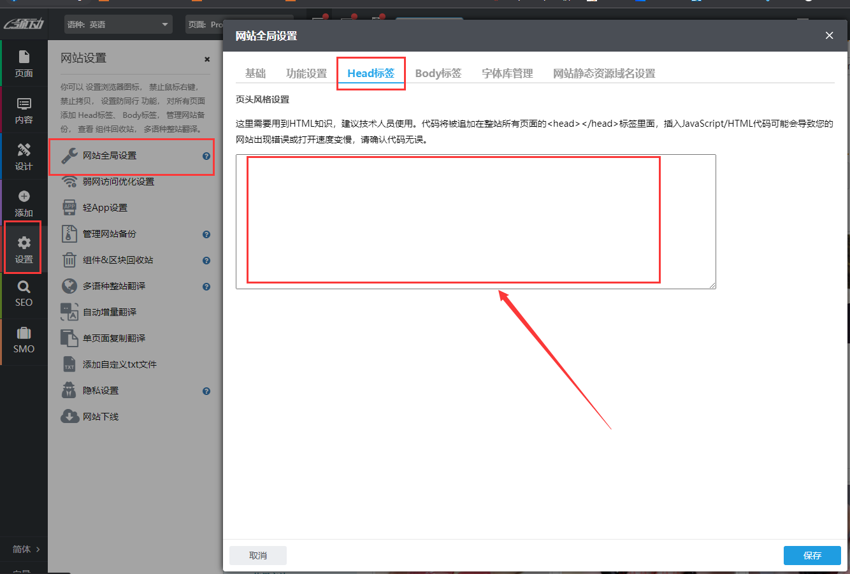Open the SMO briefcase icon
850x574 pixels.
[24, 341]
